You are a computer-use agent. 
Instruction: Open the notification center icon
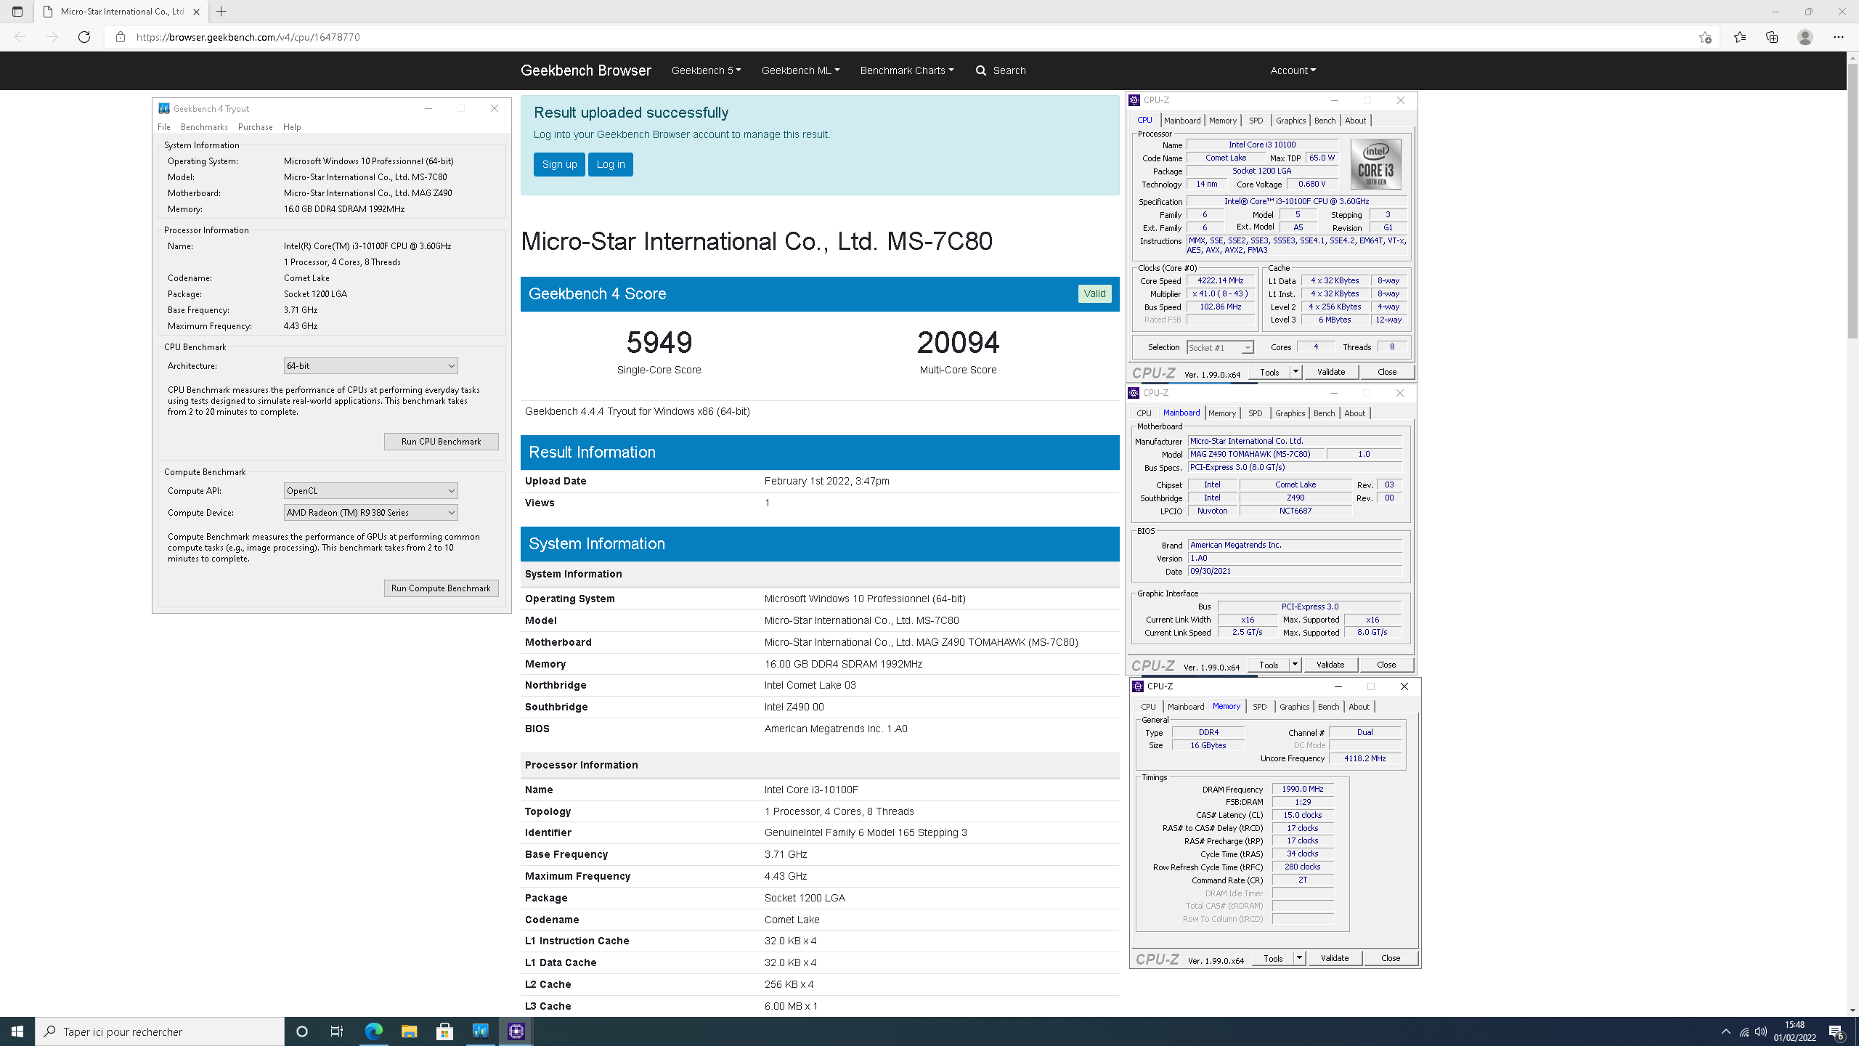pos(1837,1031)
